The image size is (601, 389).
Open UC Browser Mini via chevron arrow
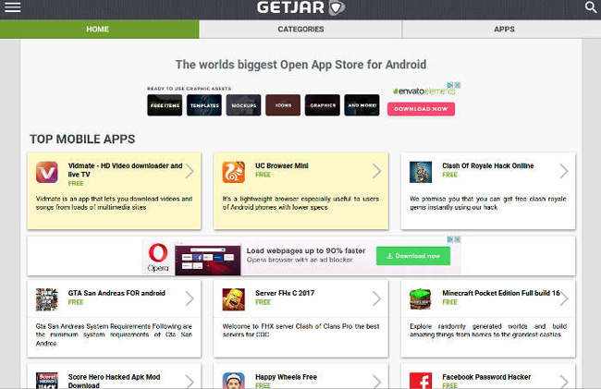coord(376,171)
